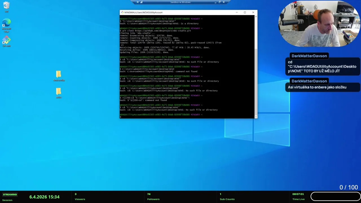The image size is (361, 203).
Task: Click the pin icon on Sandbox bar
Action: [x=138, y=2]
